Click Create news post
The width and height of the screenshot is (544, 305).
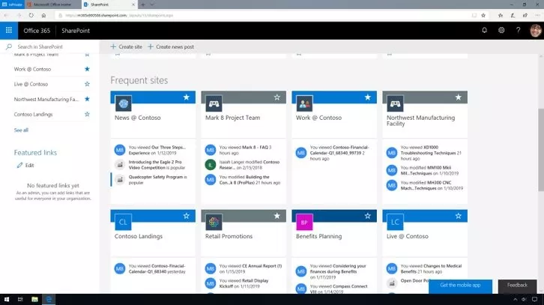coord(171,46)
